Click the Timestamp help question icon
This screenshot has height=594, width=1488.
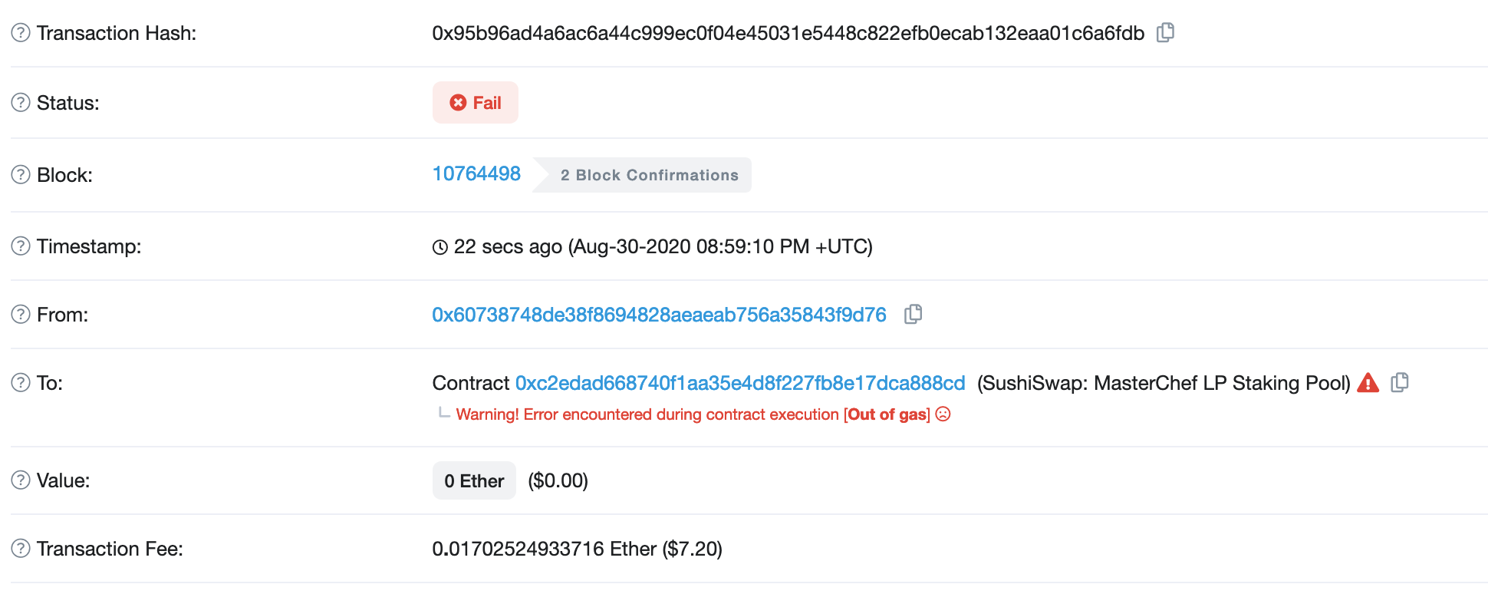[21, 246]
